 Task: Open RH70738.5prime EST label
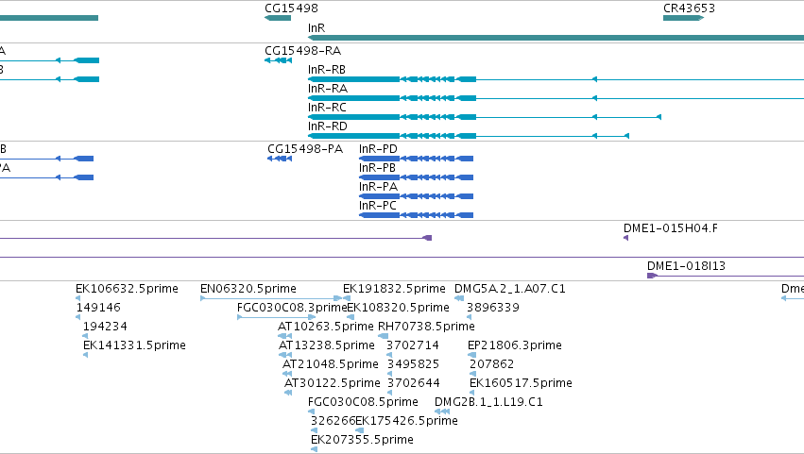pyautogui.click(x=426, y=327)
